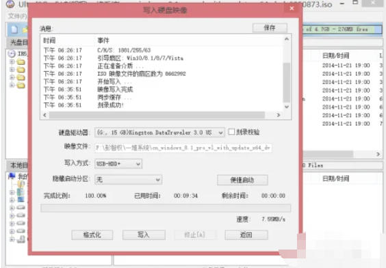
Task: Click the upper 日期/时间 column header in UltraISO
Action: pos(336,55)
